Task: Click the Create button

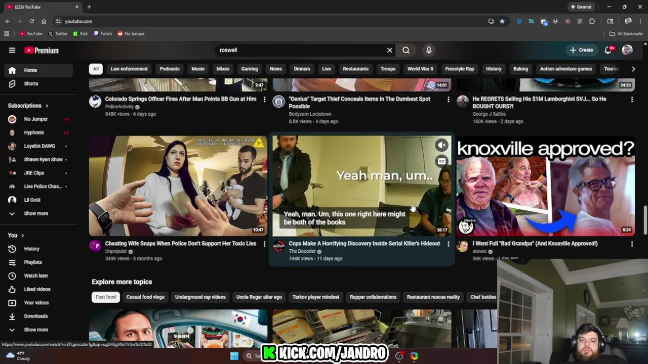Action: (581, 50)
